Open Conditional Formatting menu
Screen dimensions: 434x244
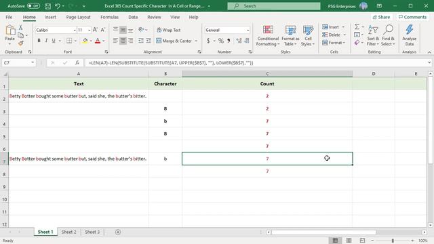pyautogui.click(x=268, y=36)
